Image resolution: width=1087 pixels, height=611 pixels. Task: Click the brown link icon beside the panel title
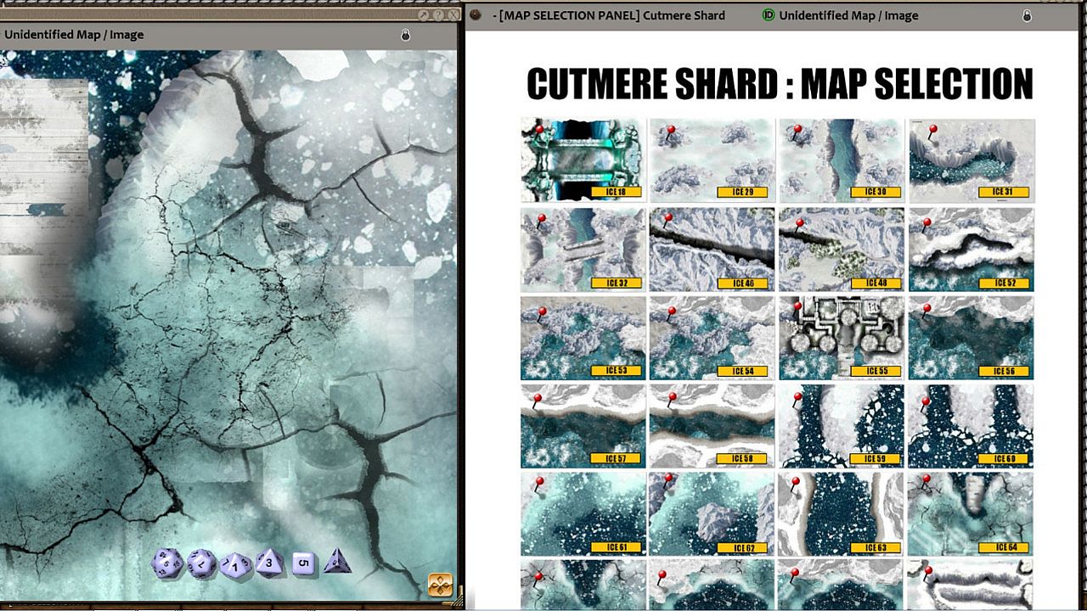476,14
